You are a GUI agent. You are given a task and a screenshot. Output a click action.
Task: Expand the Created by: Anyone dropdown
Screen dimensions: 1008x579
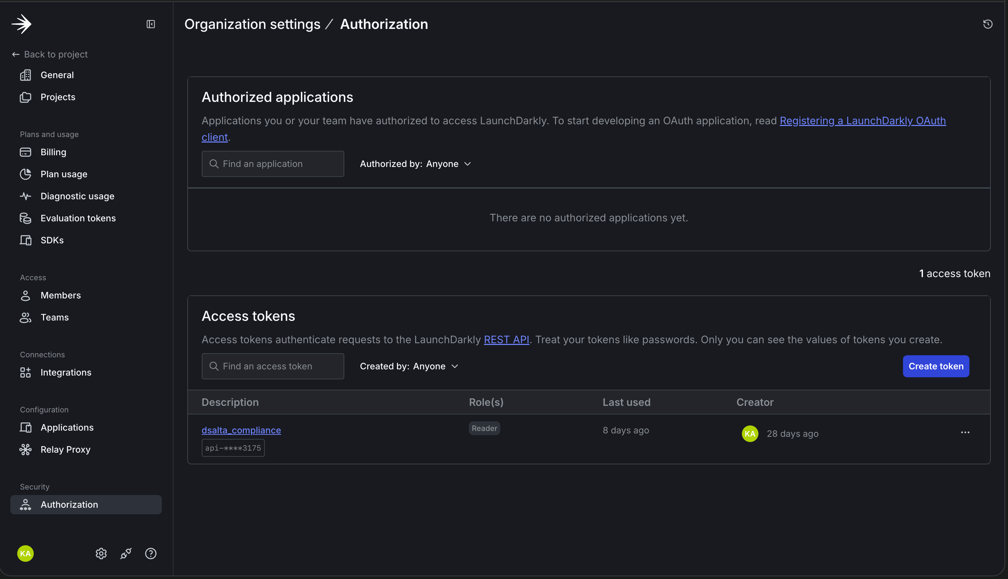point(409,366)
